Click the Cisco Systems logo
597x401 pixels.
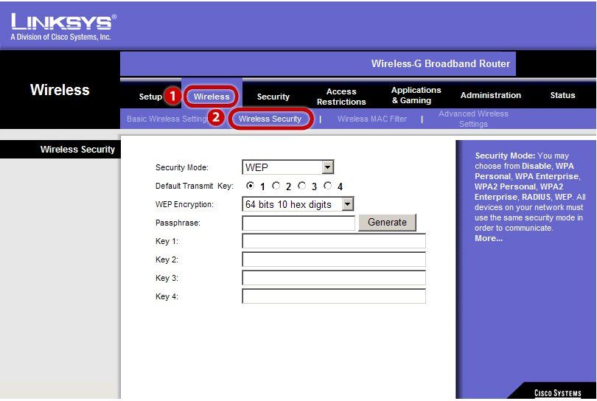[x=557, y=393]
